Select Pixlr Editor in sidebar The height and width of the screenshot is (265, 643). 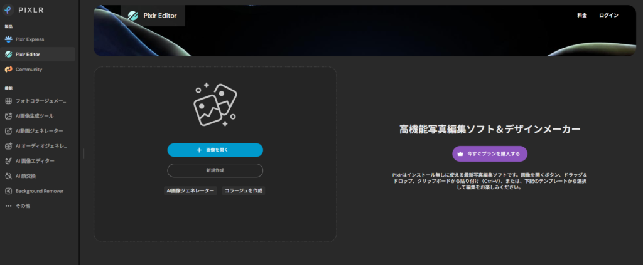coord(38,55)
